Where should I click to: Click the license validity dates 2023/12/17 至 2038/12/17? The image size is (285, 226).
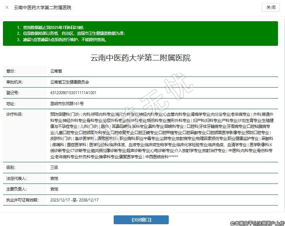[74, 200]
